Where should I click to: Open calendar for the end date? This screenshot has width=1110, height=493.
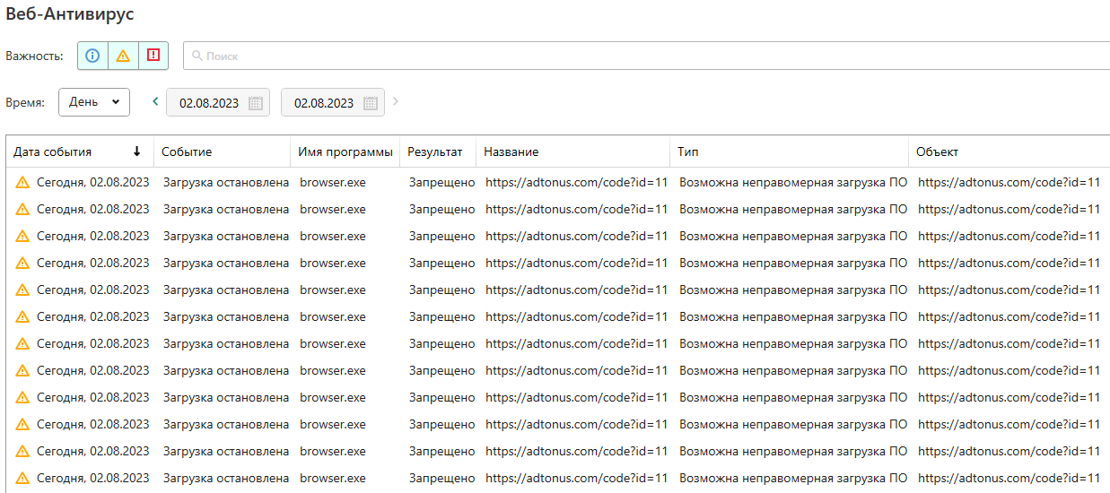370,103
